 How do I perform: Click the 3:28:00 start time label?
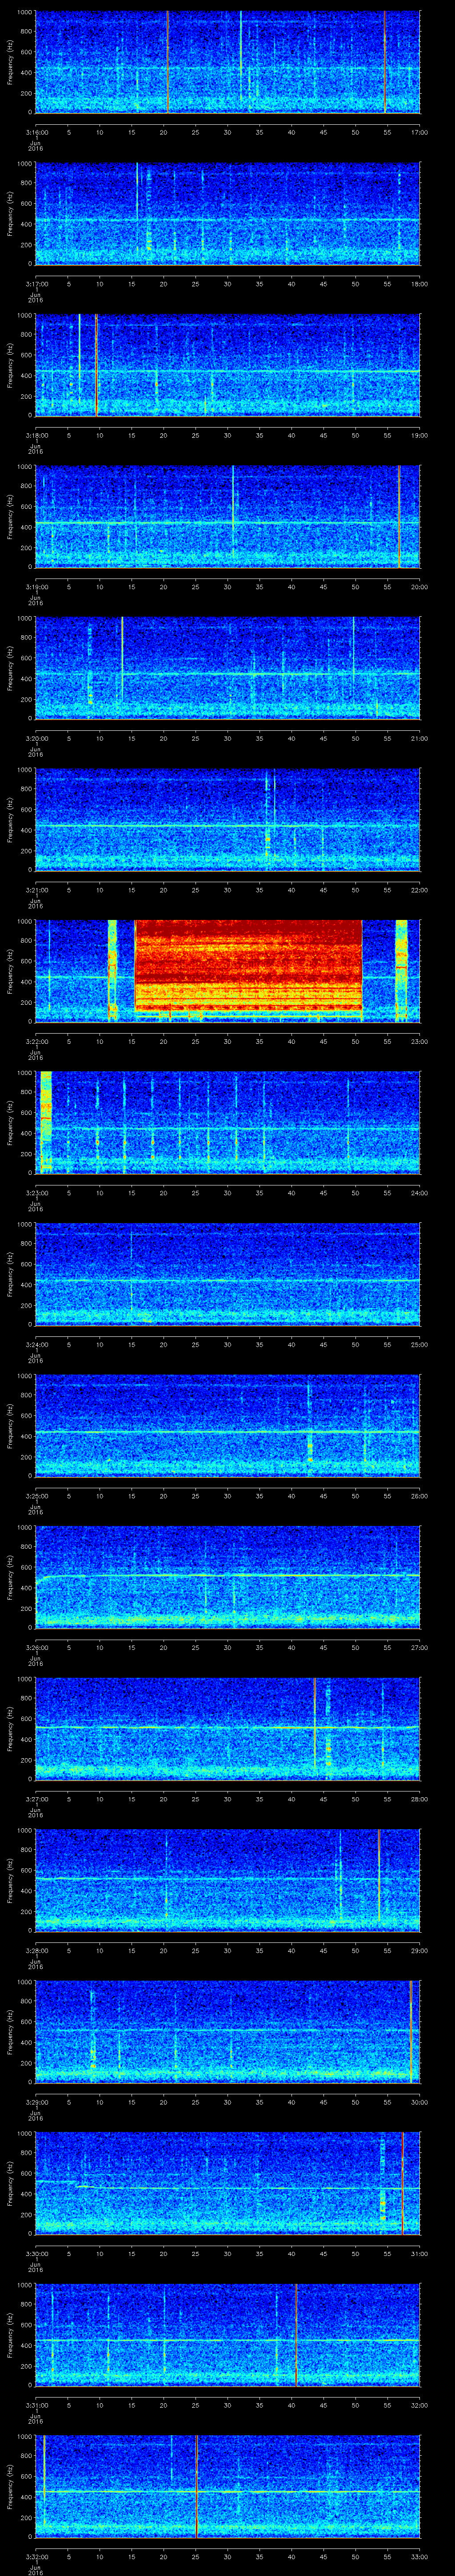(x=36, y=1950)
